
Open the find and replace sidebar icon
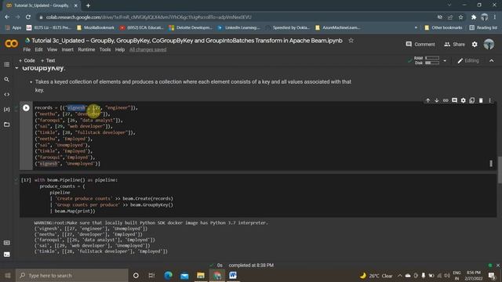7,79
